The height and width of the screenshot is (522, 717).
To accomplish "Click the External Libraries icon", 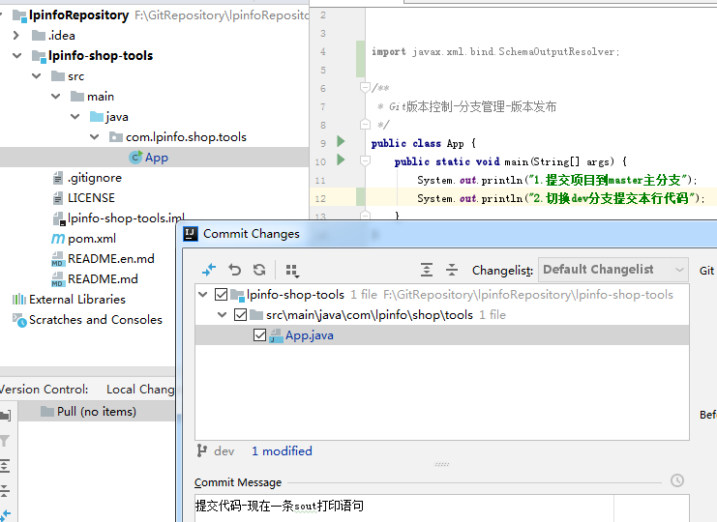I will 19,300.
